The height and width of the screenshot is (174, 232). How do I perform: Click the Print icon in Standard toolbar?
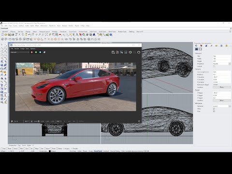(x=13, y=34)
